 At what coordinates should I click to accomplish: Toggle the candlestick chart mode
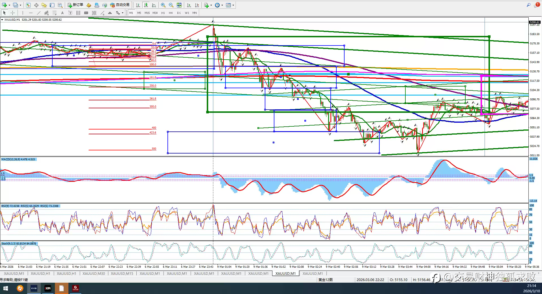146,5
